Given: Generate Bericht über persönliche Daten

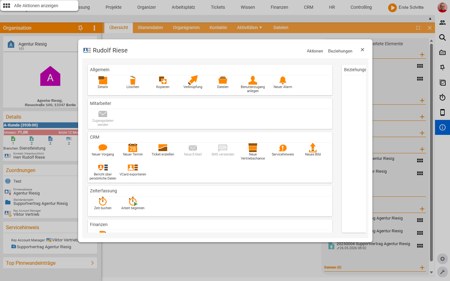Looking at the screenshot, I should [103, 168].
